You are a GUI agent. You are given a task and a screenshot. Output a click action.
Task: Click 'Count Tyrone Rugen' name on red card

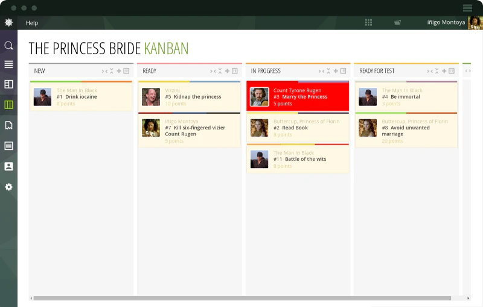coord(297,90)
